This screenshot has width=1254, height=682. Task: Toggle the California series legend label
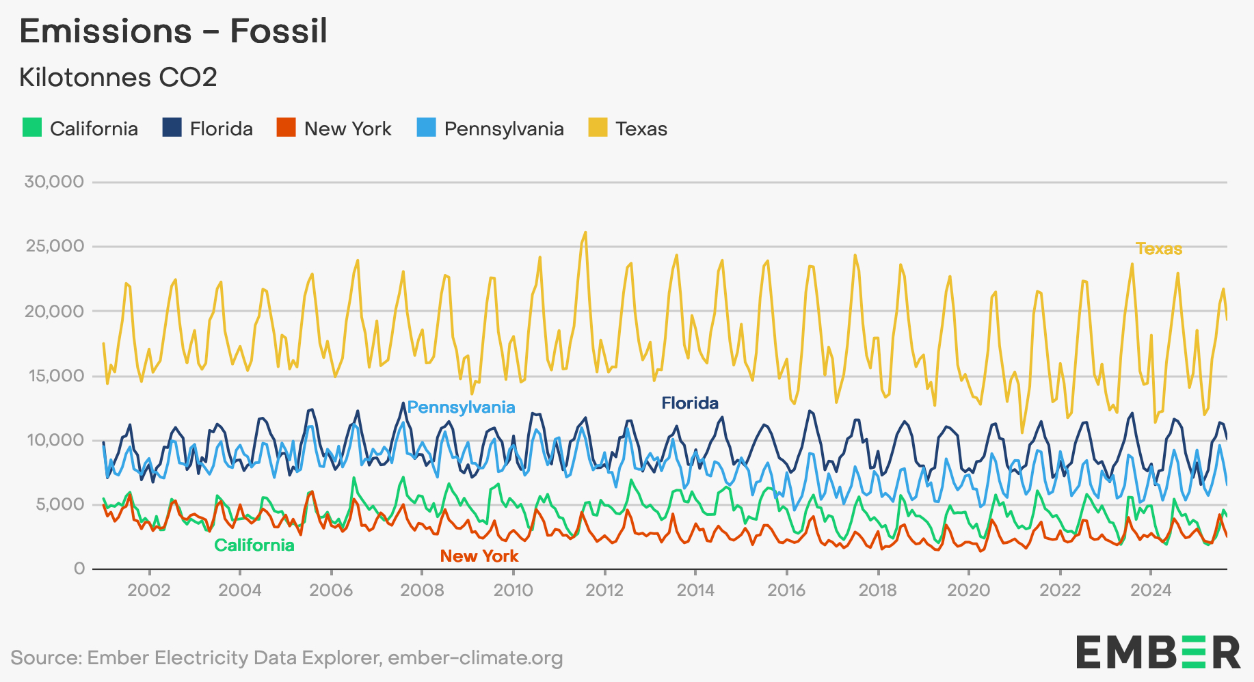coord(94,129)
